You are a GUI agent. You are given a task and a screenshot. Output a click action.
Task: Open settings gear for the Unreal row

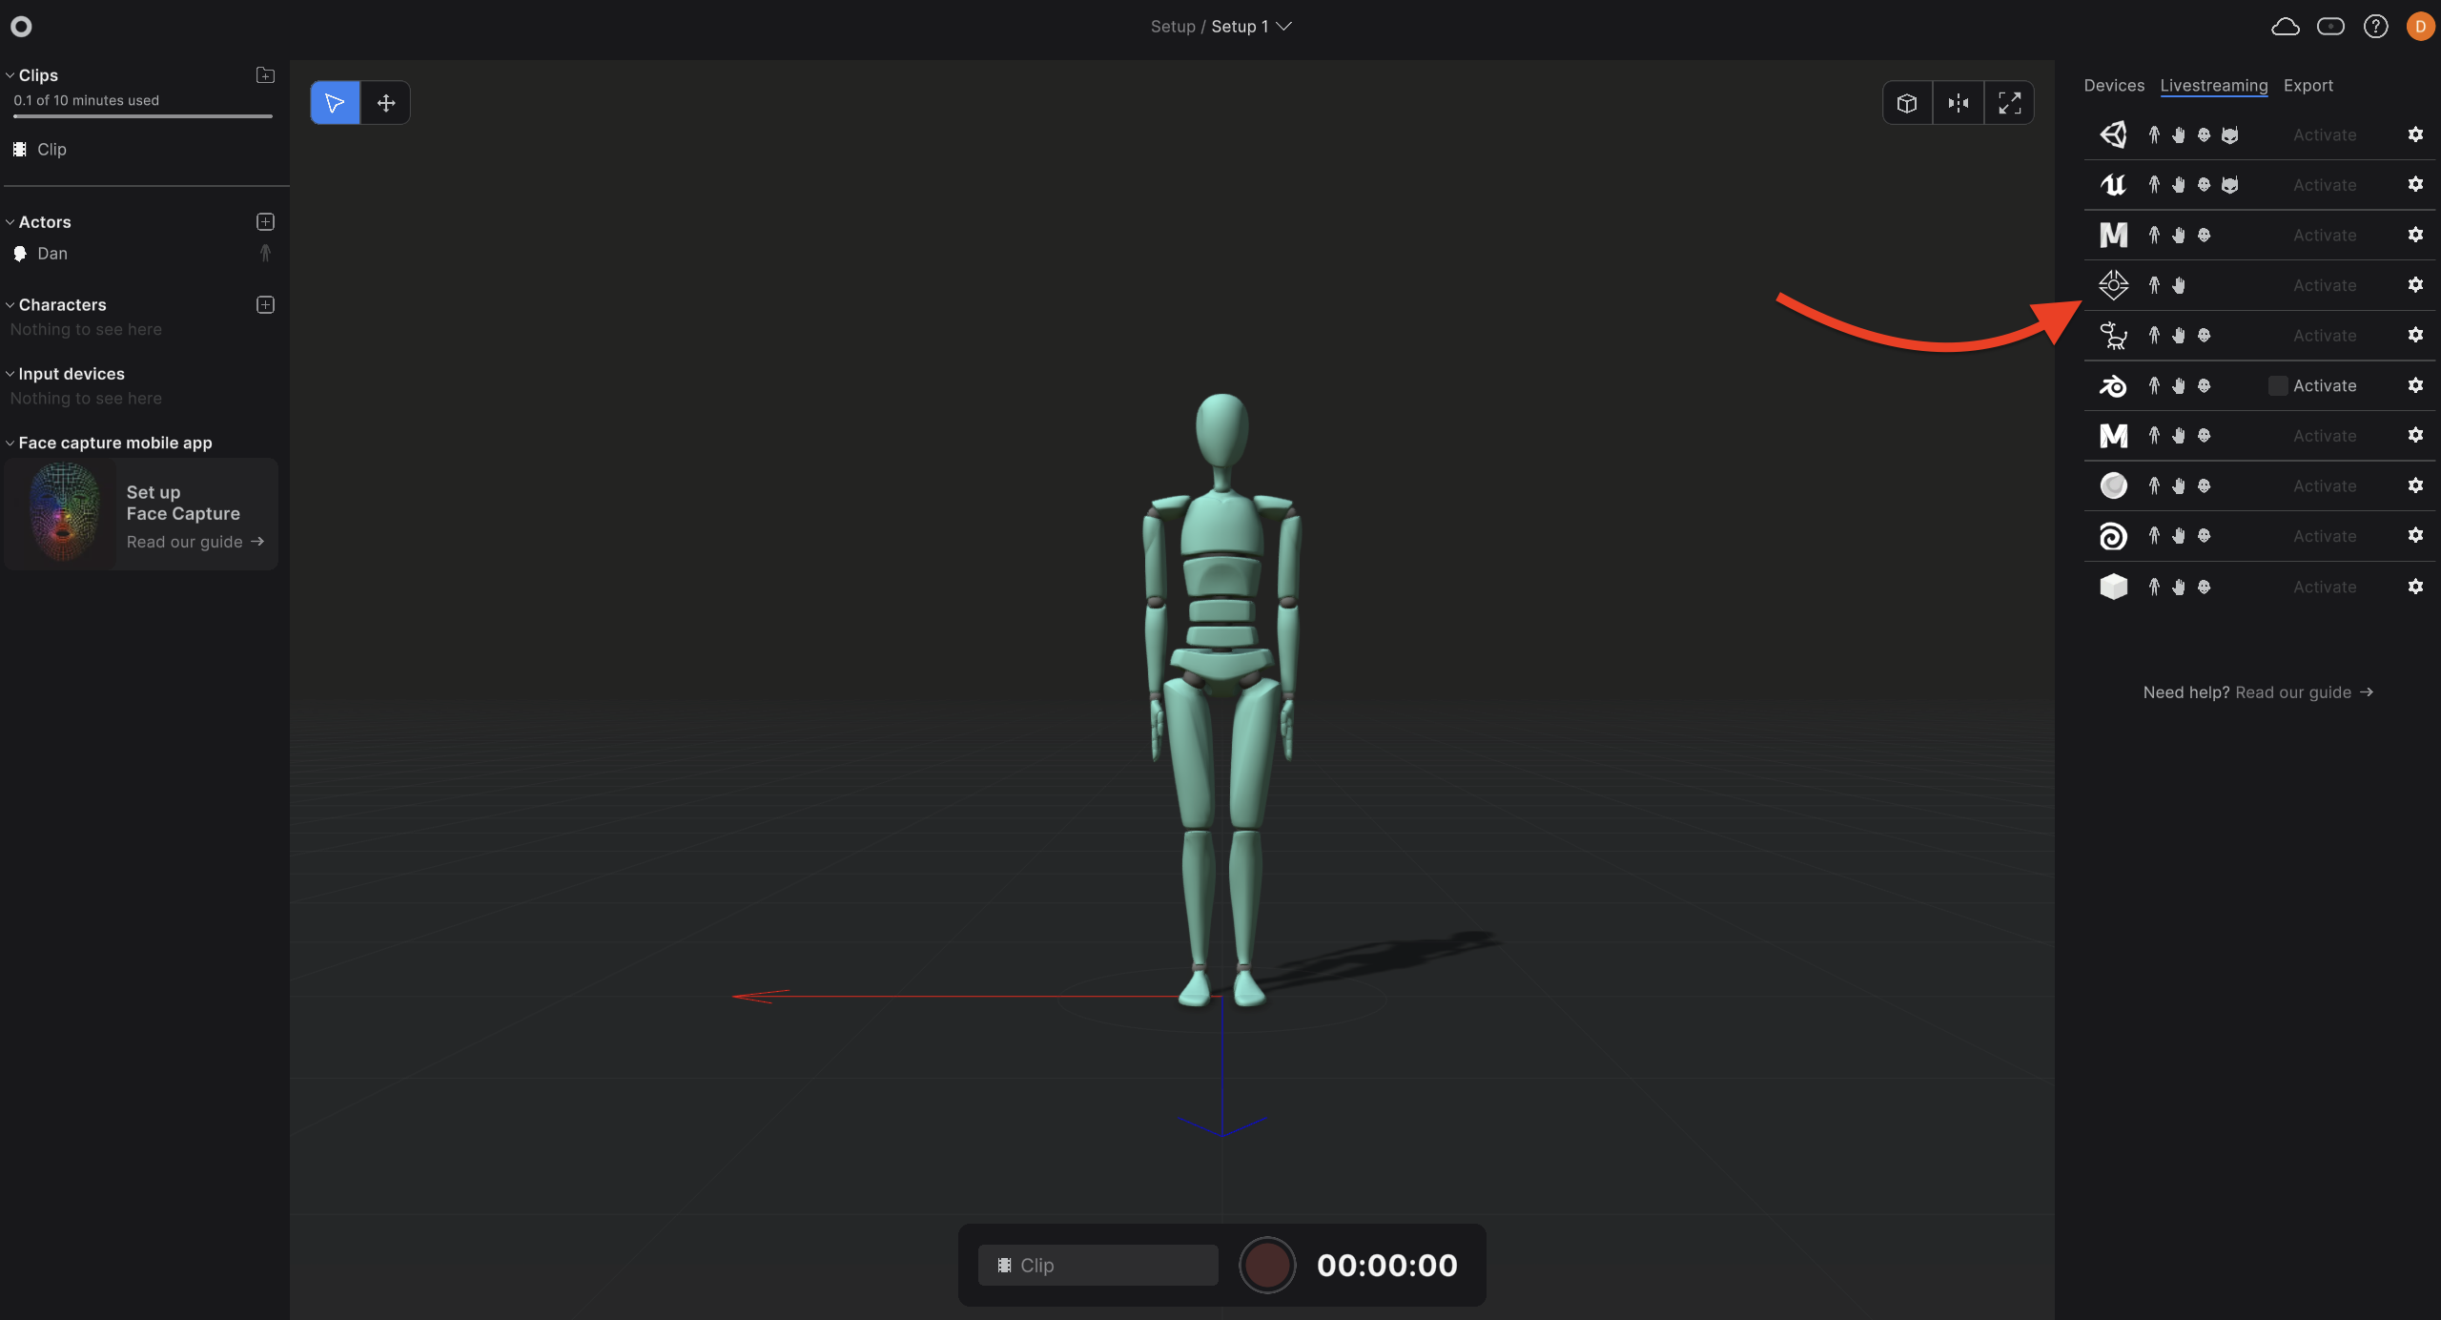(x=2415, y=184)
